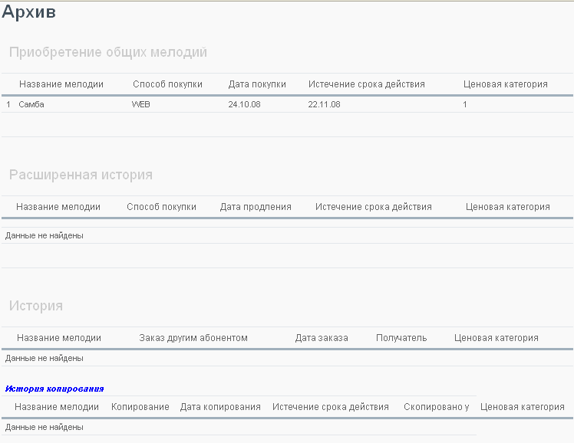Viewport: 574px width, 443px height.
Task: Click the "История копирования" link
Action: point(54,389)
